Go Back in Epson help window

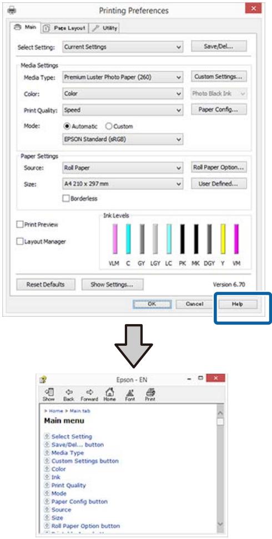(x=68, y=394)
